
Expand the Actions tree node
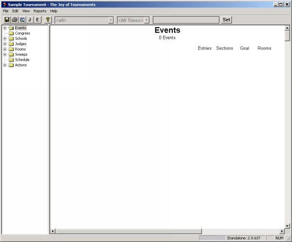pos(5,65)
